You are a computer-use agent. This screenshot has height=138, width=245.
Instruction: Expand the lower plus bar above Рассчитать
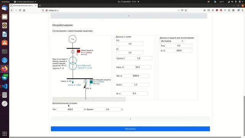130,119
